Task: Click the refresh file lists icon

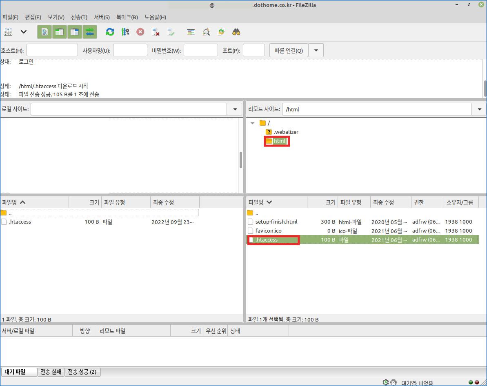Action: click(x=110, y=32)
